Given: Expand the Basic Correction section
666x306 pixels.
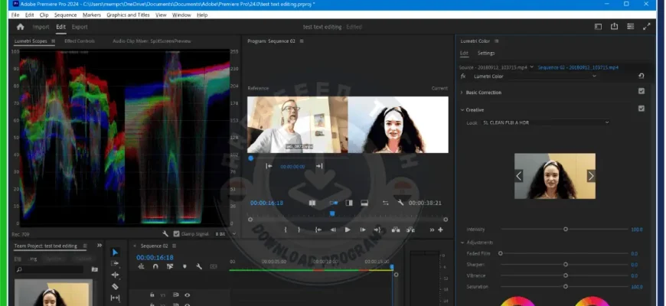Looking at the screenshot, I should [x=462, y=93].
